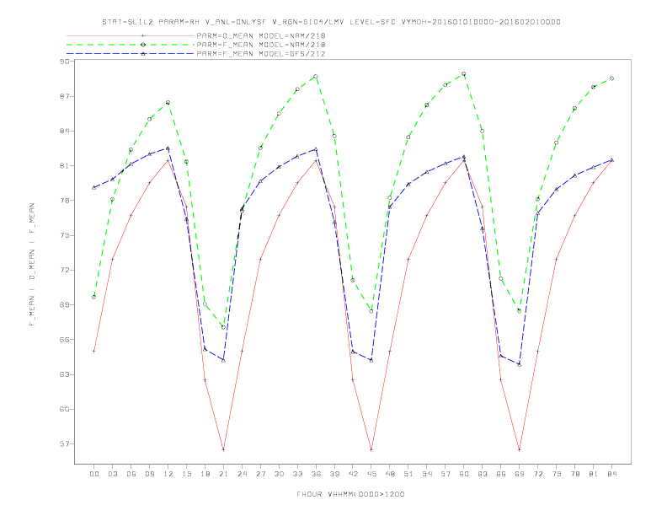
Task: Click x-axis tick label 84
Action: (x=612, y=474)
